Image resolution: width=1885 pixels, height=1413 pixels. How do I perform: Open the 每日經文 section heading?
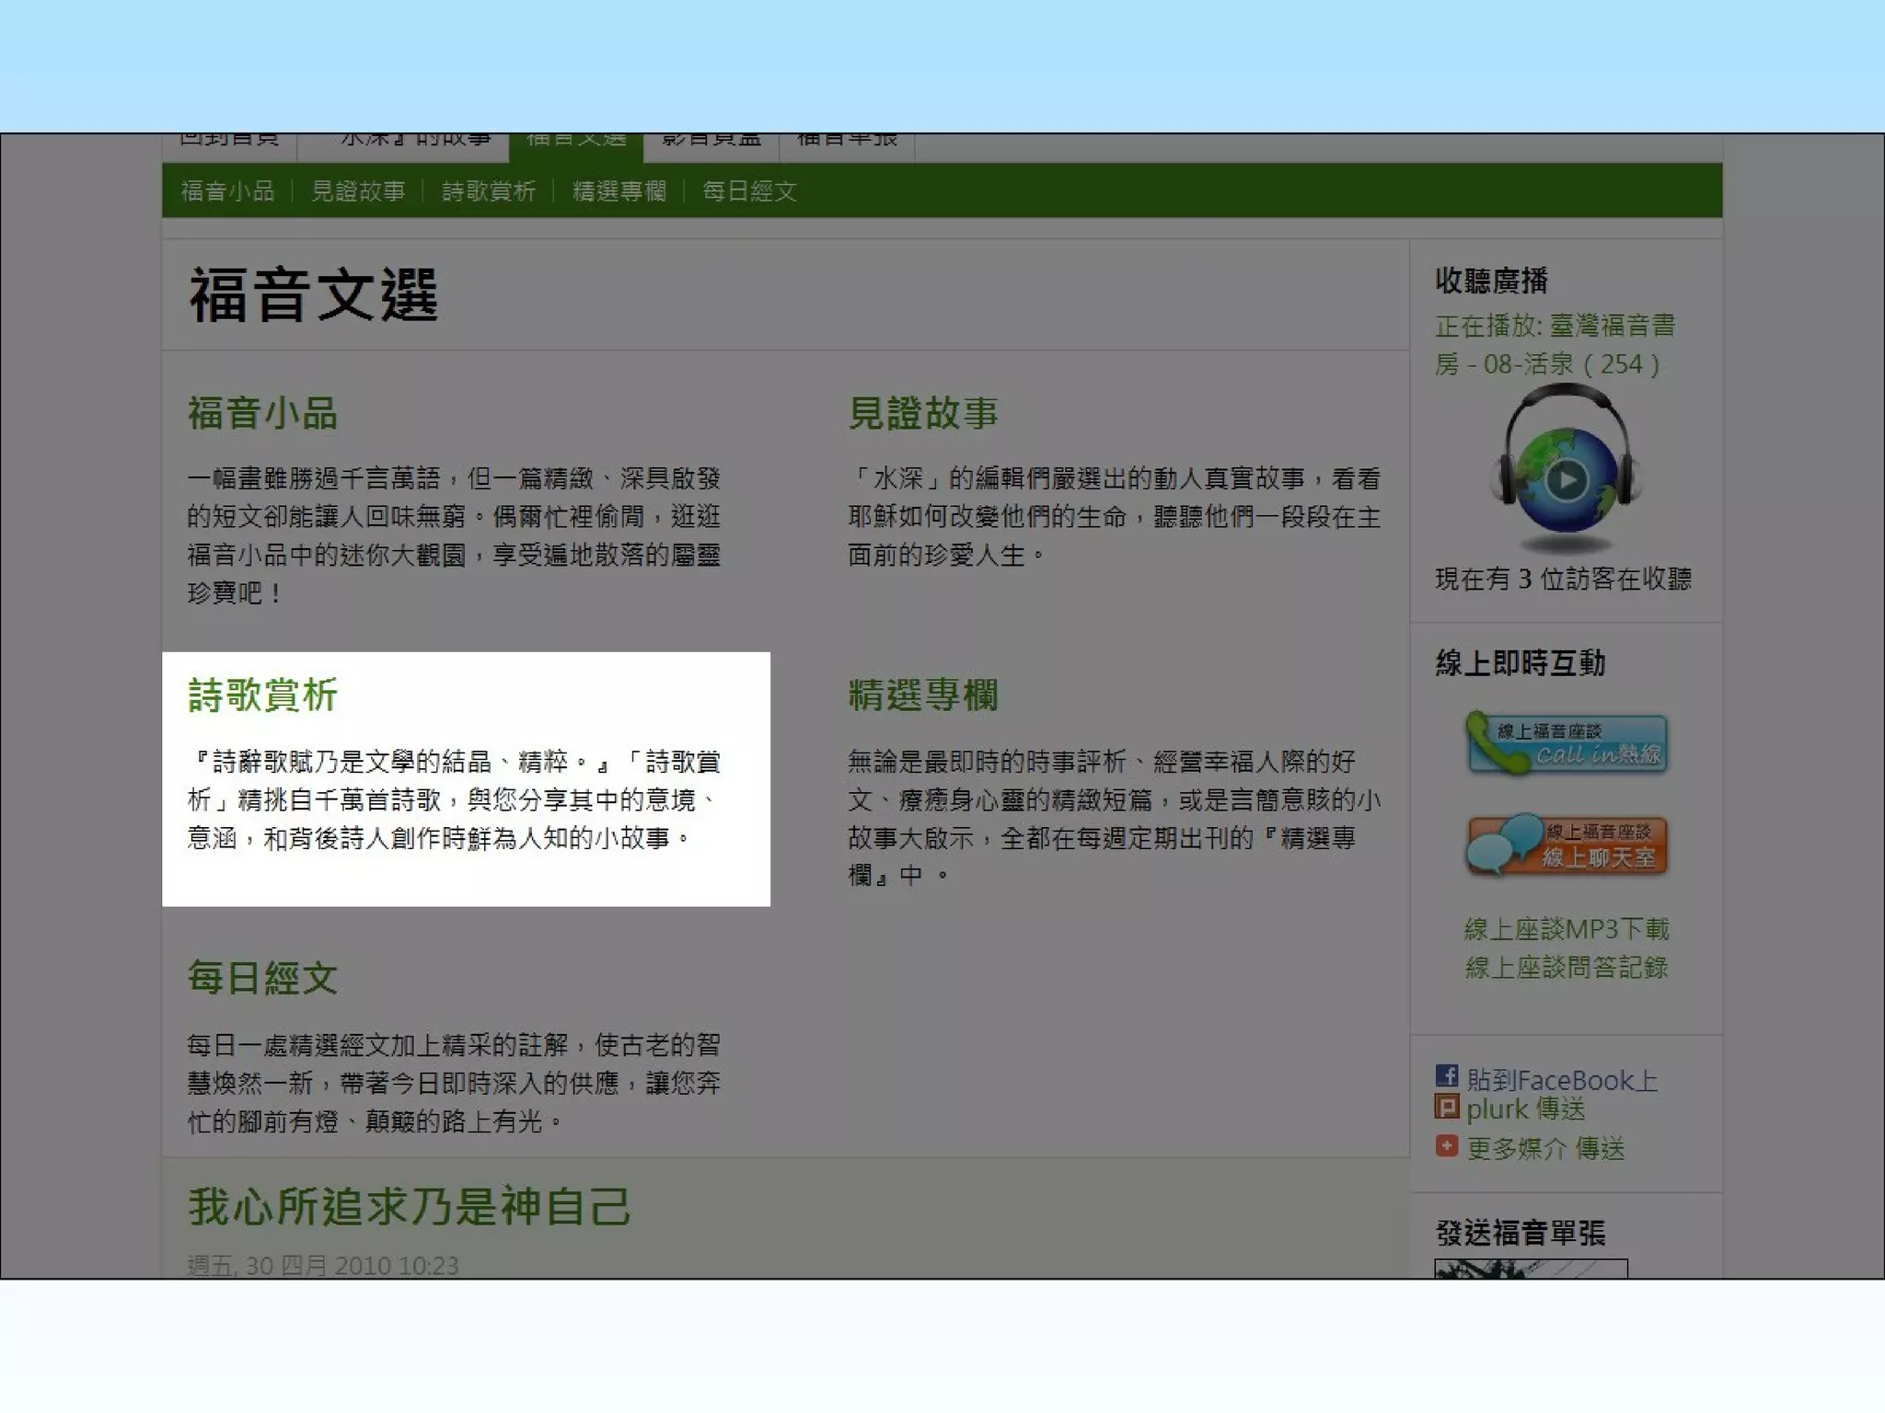[x=263, y=977]
